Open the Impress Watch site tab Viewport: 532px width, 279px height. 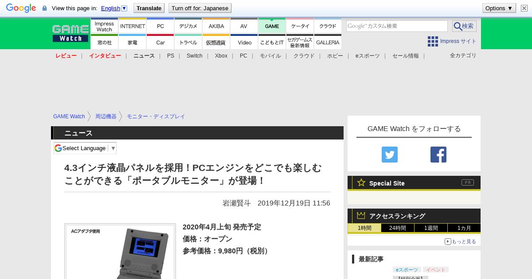[x=104, y=26]
